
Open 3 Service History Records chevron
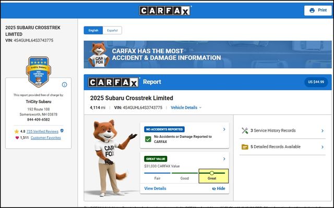(x=323, y=131)
